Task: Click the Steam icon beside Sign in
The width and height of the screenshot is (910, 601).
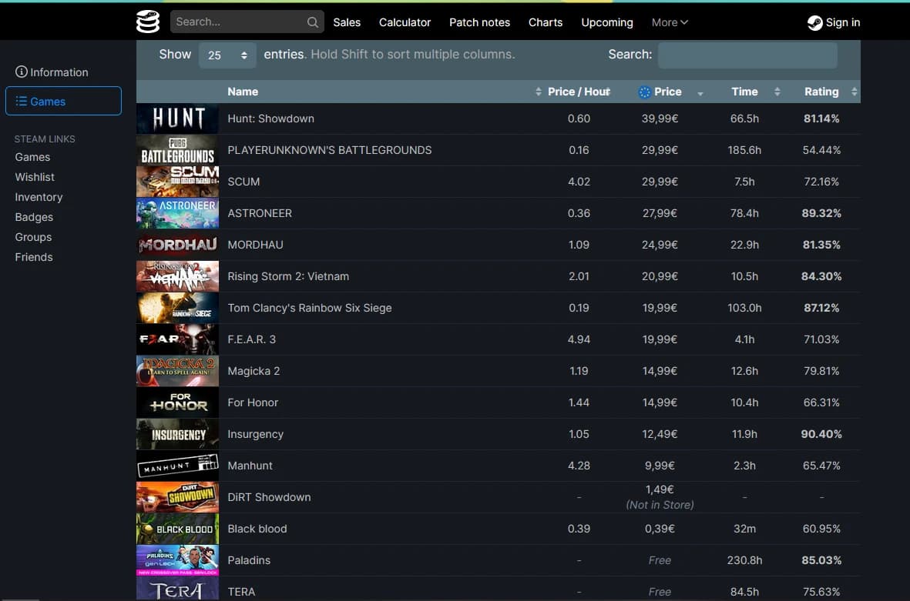Action: [x=814, y=22]
